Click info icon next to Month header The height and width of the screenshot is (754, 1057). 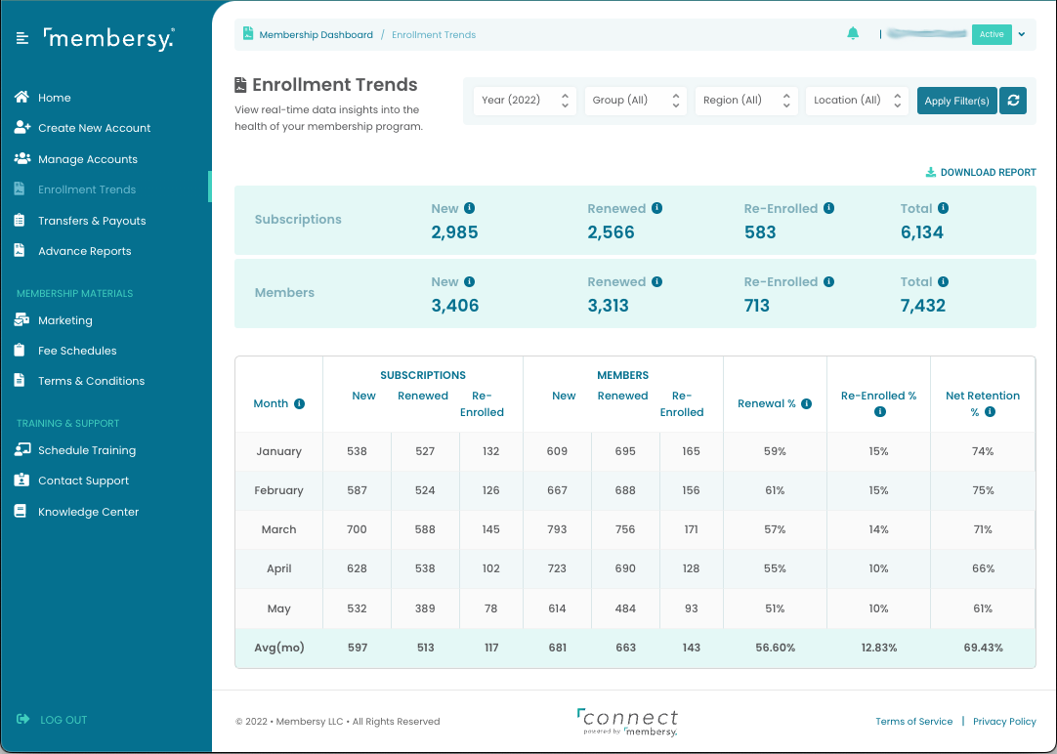point(299,403)
